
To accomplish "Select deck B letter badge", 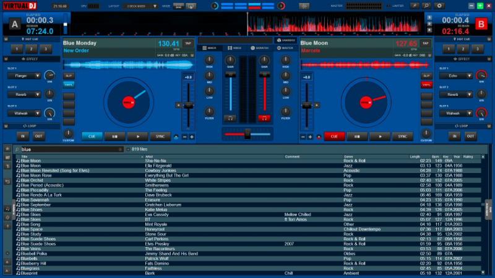I will 481,24.
